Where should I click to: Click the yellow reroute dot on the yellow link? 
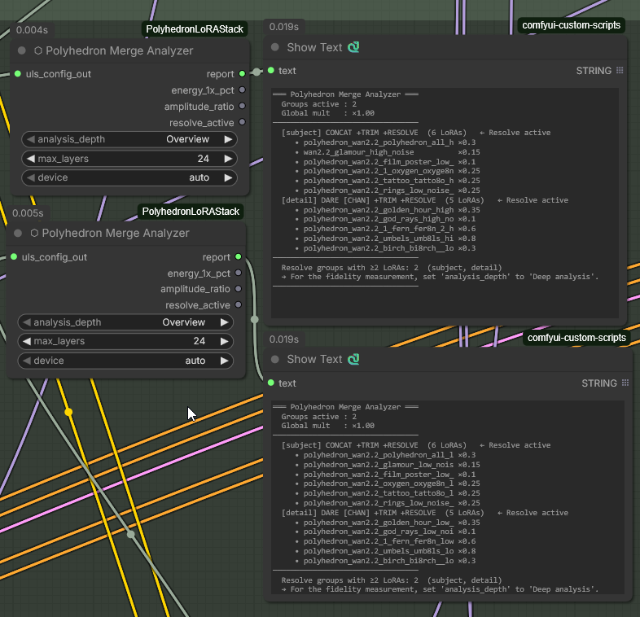tap(68, 412)
